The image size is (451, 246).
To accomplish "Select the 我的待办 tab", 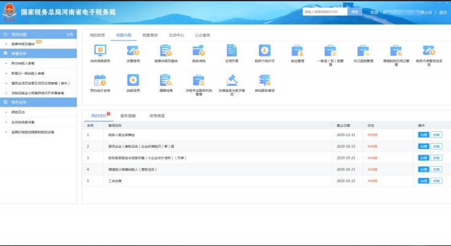I will tap(99, 116).
